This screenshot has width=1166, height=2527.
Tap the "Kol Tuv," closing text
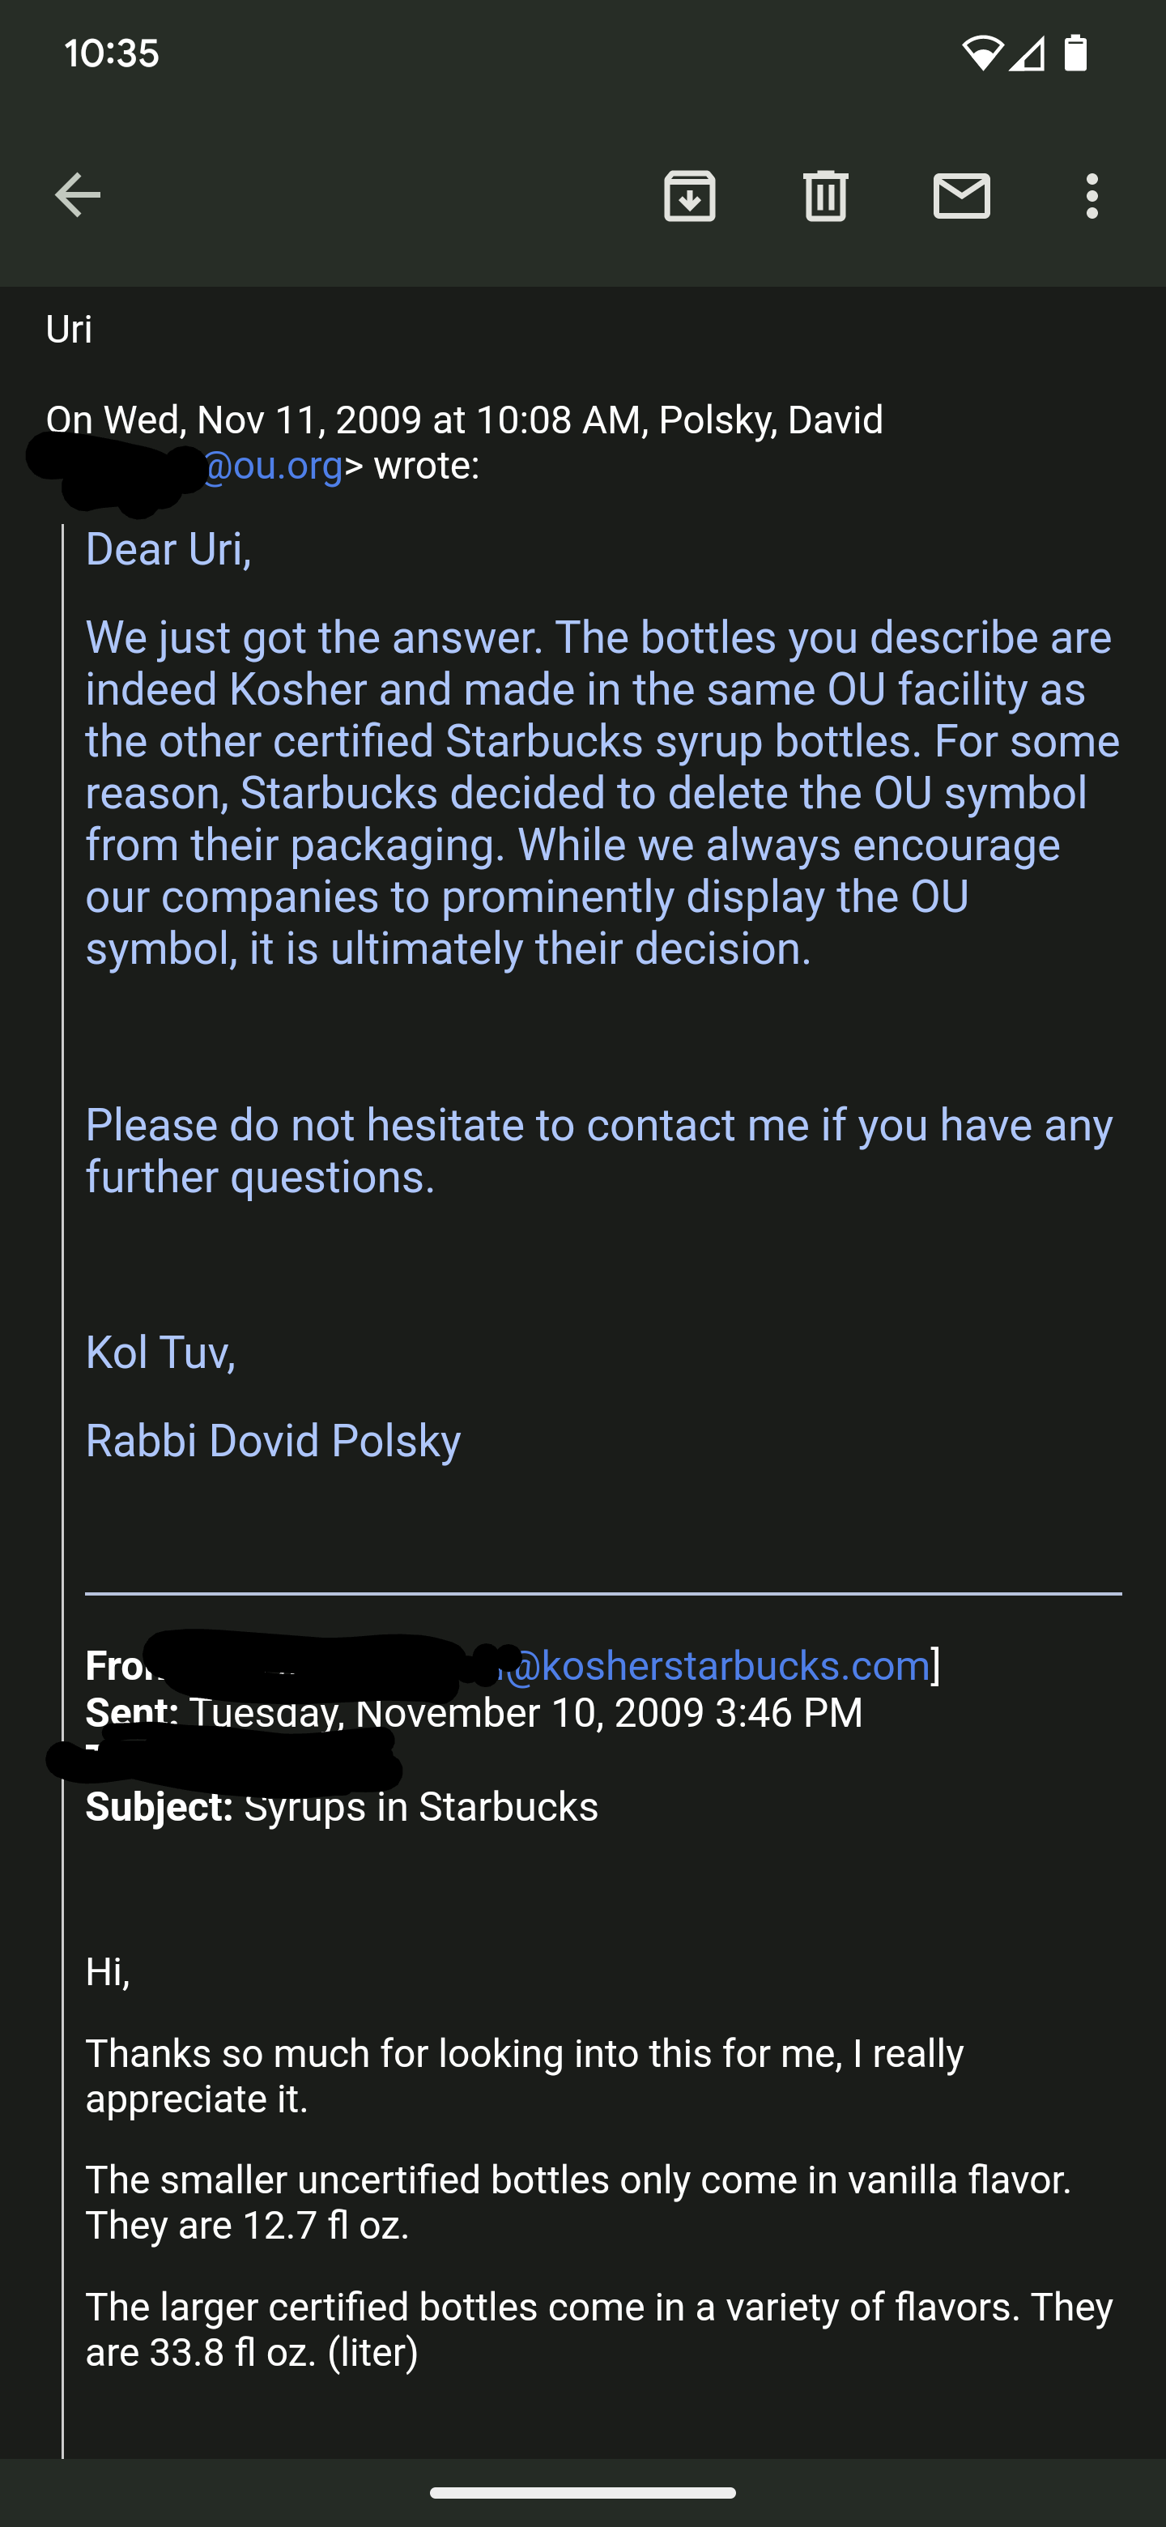(161, 1353)
